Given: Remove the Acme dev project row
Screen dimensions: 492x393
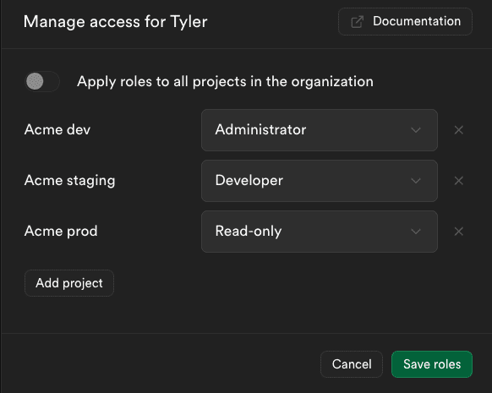Looking at the screenshot, I should [459, 130].
